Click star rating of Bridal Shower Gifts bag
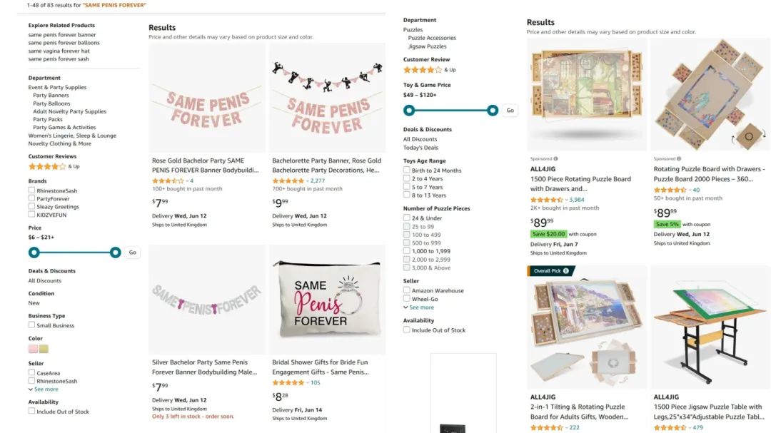 click(x=288, y=382)
